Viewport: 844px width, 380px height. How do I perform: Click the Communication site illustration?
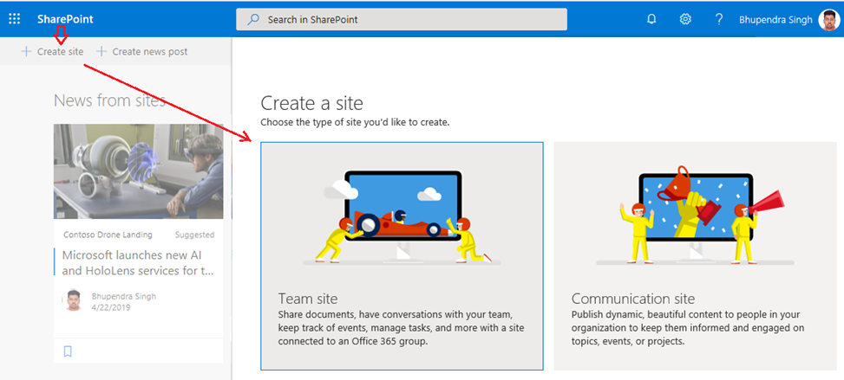tap(695, 216)
